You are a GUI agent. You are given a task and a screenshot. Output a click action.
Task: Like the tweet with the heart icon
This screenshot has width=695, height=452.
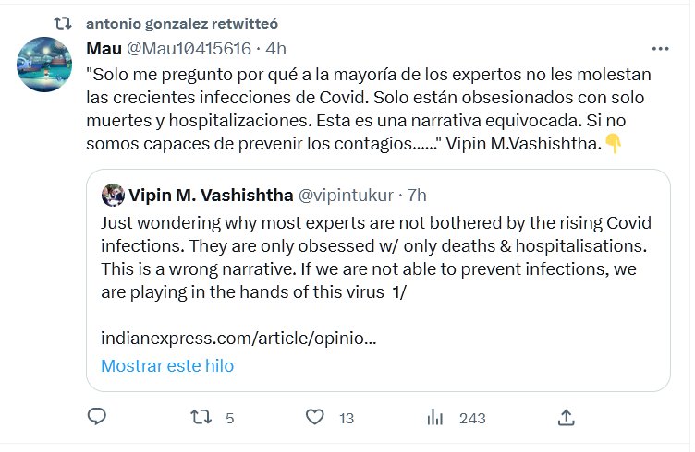coord(315,417)
